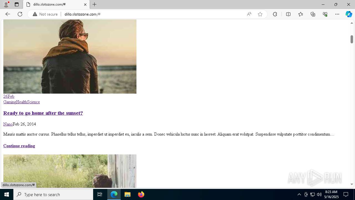Show hidden tray icons chevron
Screen dimensions: 355x200
(299, 194)
